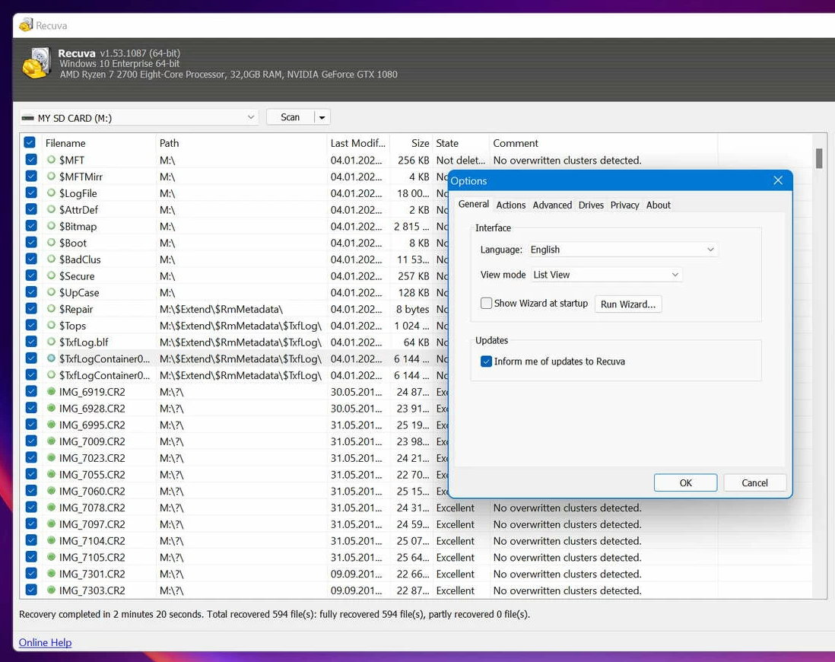Image resolution: width=835 pixels, height=662 pixels.
Task: Click the path M:\$Extend\$RmMetadata\ of $Repair
Action: coord(221,309)
